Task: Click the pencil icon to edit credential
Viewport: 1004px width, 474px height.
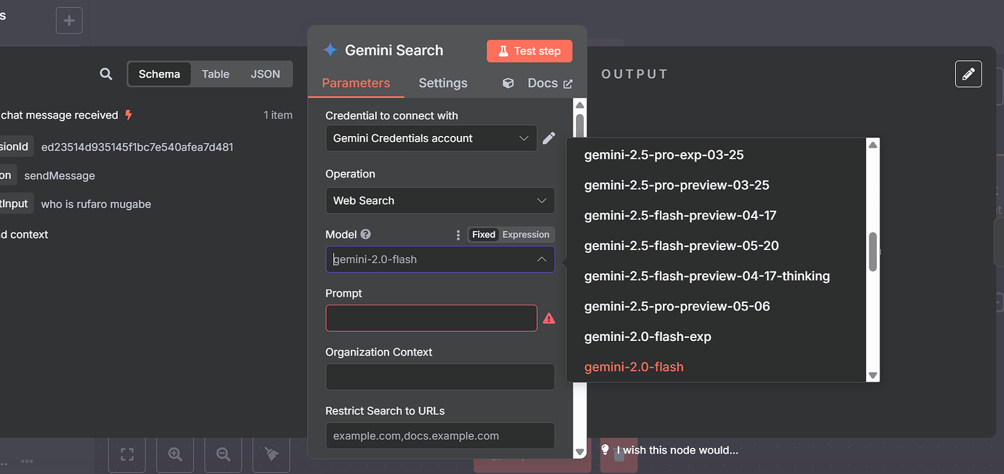Action: [x=549, y=138]
